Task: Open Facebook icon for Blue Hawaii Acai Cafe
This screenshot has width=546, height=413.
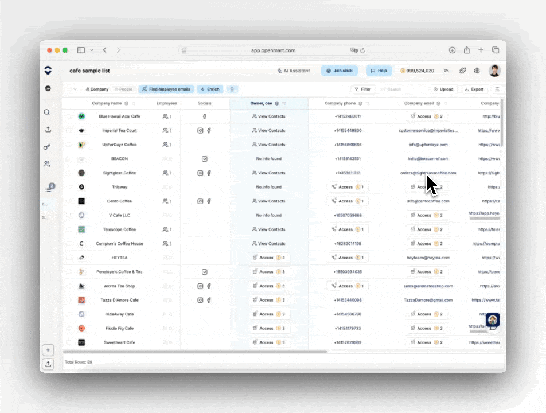Action: pos(205,116)
